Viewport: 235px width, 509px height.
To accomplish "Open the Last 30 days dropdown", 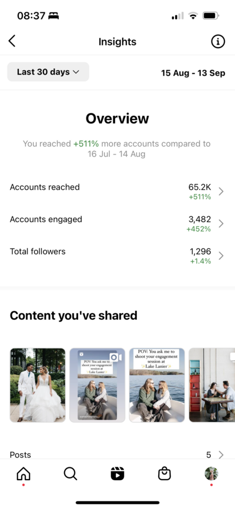I will coord(48,72).
